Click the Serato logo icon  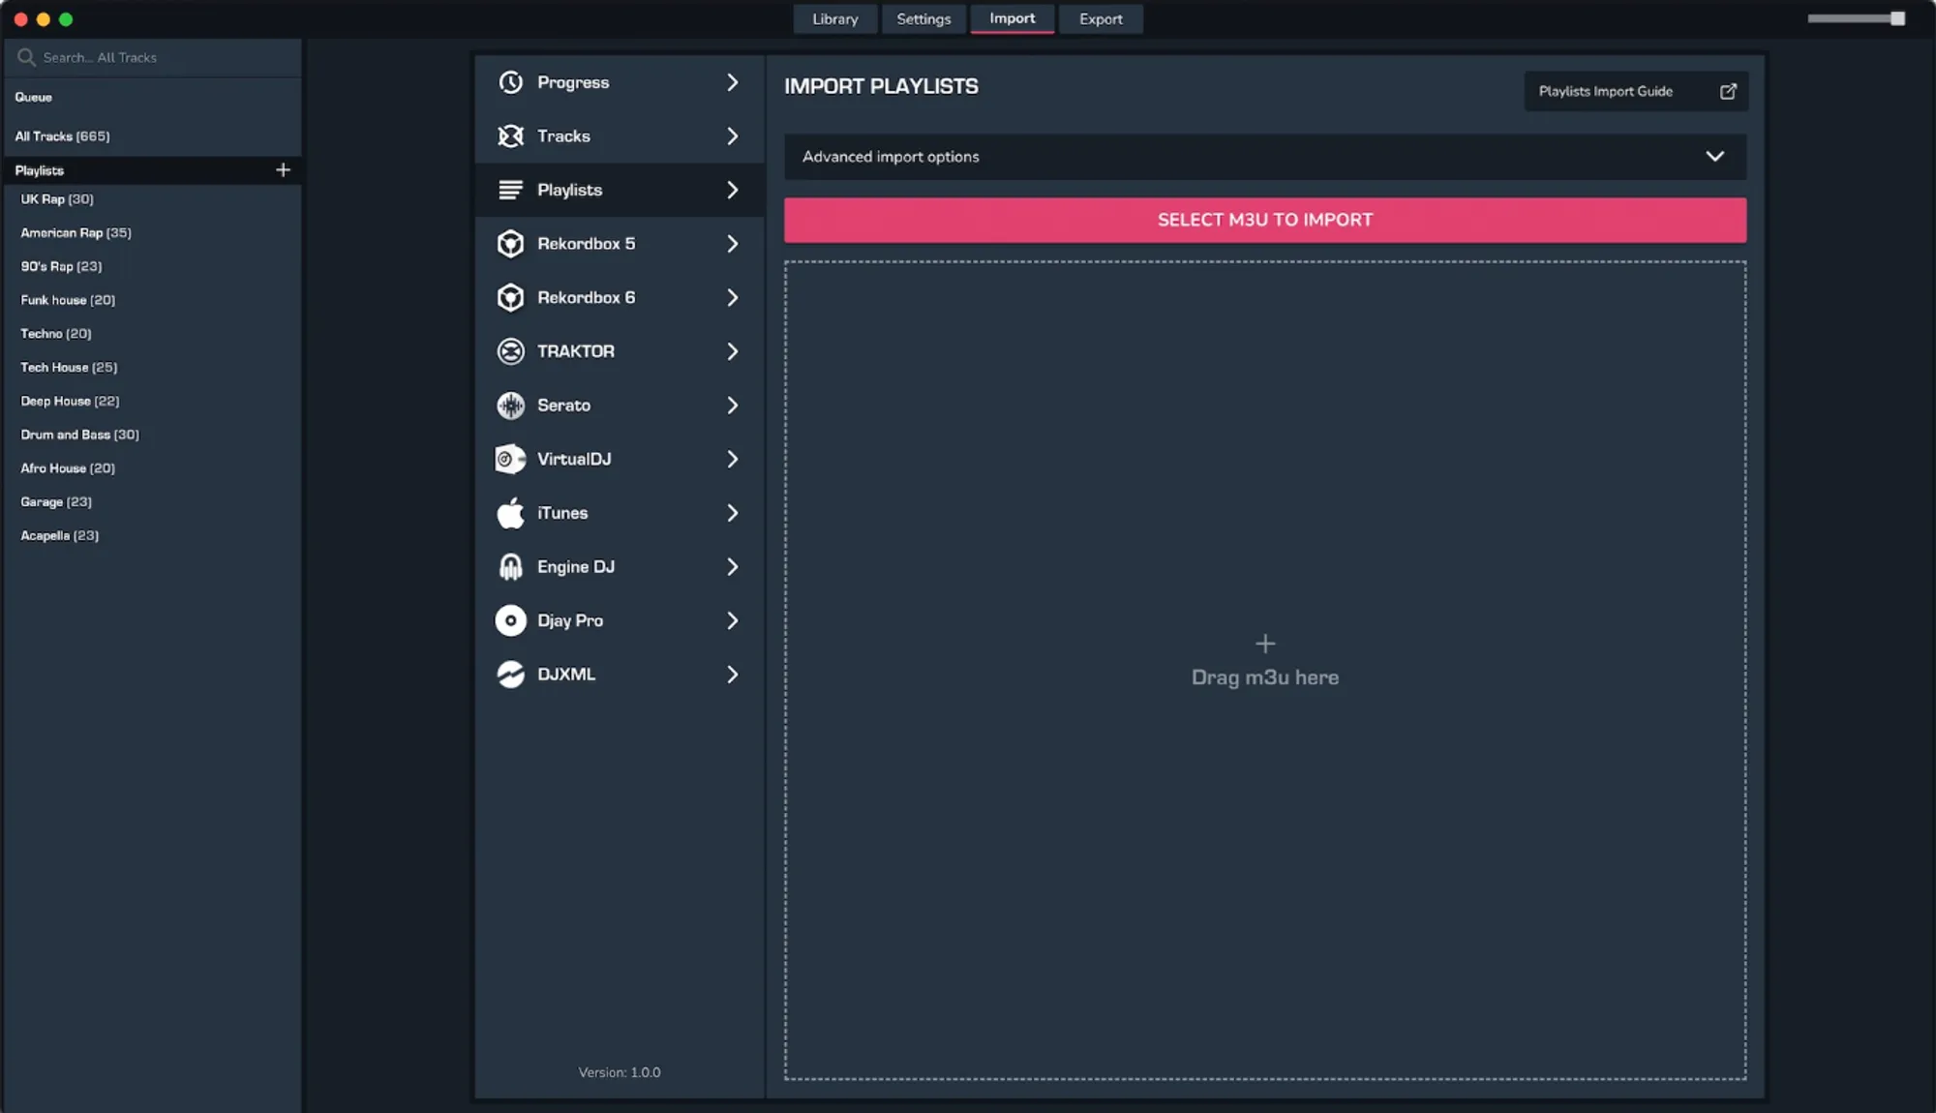[510, 406]
